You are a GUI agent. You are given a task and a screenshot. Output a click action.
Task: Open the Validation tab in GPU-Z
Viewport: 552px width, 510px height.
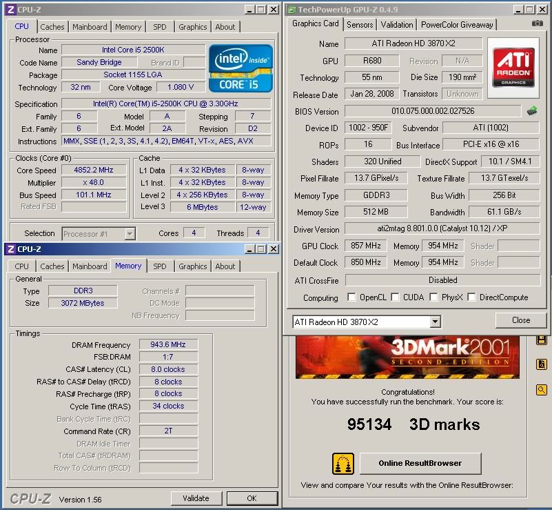pyautogui.click(x=397, y=25)
